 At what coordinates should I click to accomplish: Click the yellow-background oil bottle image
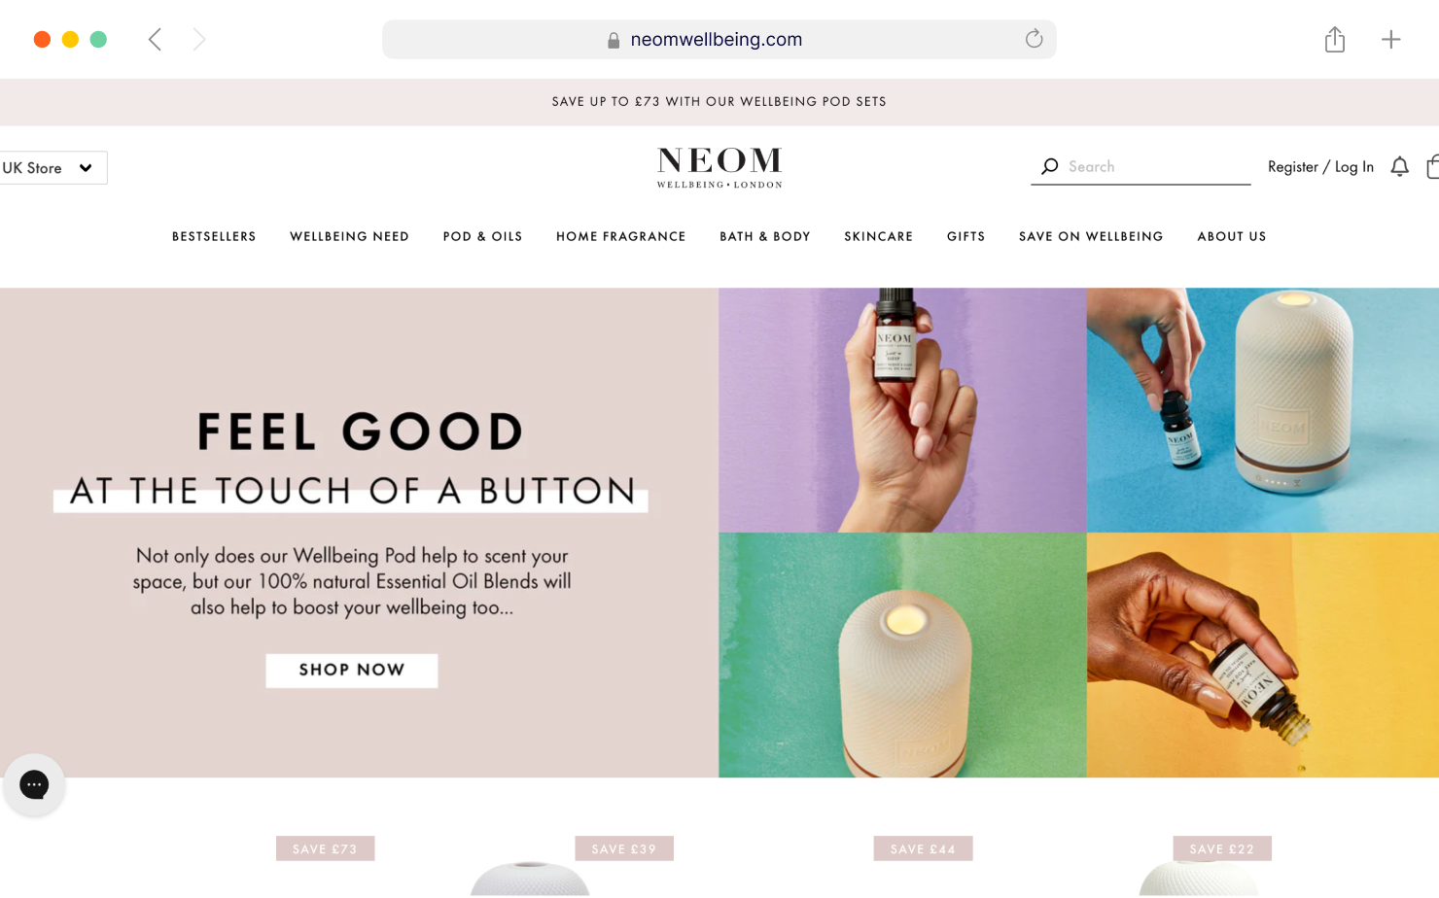pyautogui.click(x=1262, y=655)
